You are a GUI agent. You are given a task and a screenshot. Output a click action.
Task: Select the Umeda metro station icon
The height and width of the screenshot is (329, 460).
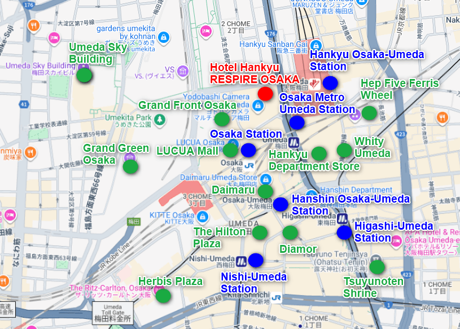coord(293,143)
